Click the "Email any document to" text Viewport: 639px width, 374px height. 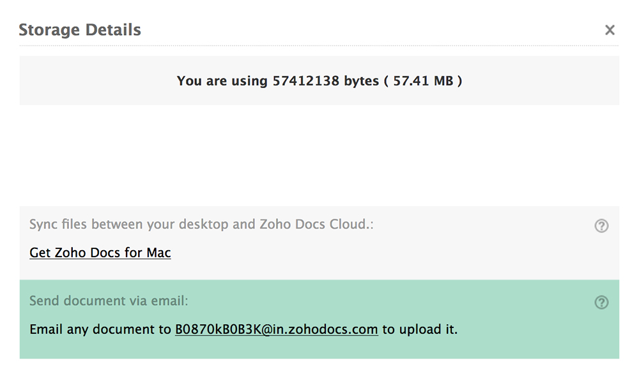[100, 330]
